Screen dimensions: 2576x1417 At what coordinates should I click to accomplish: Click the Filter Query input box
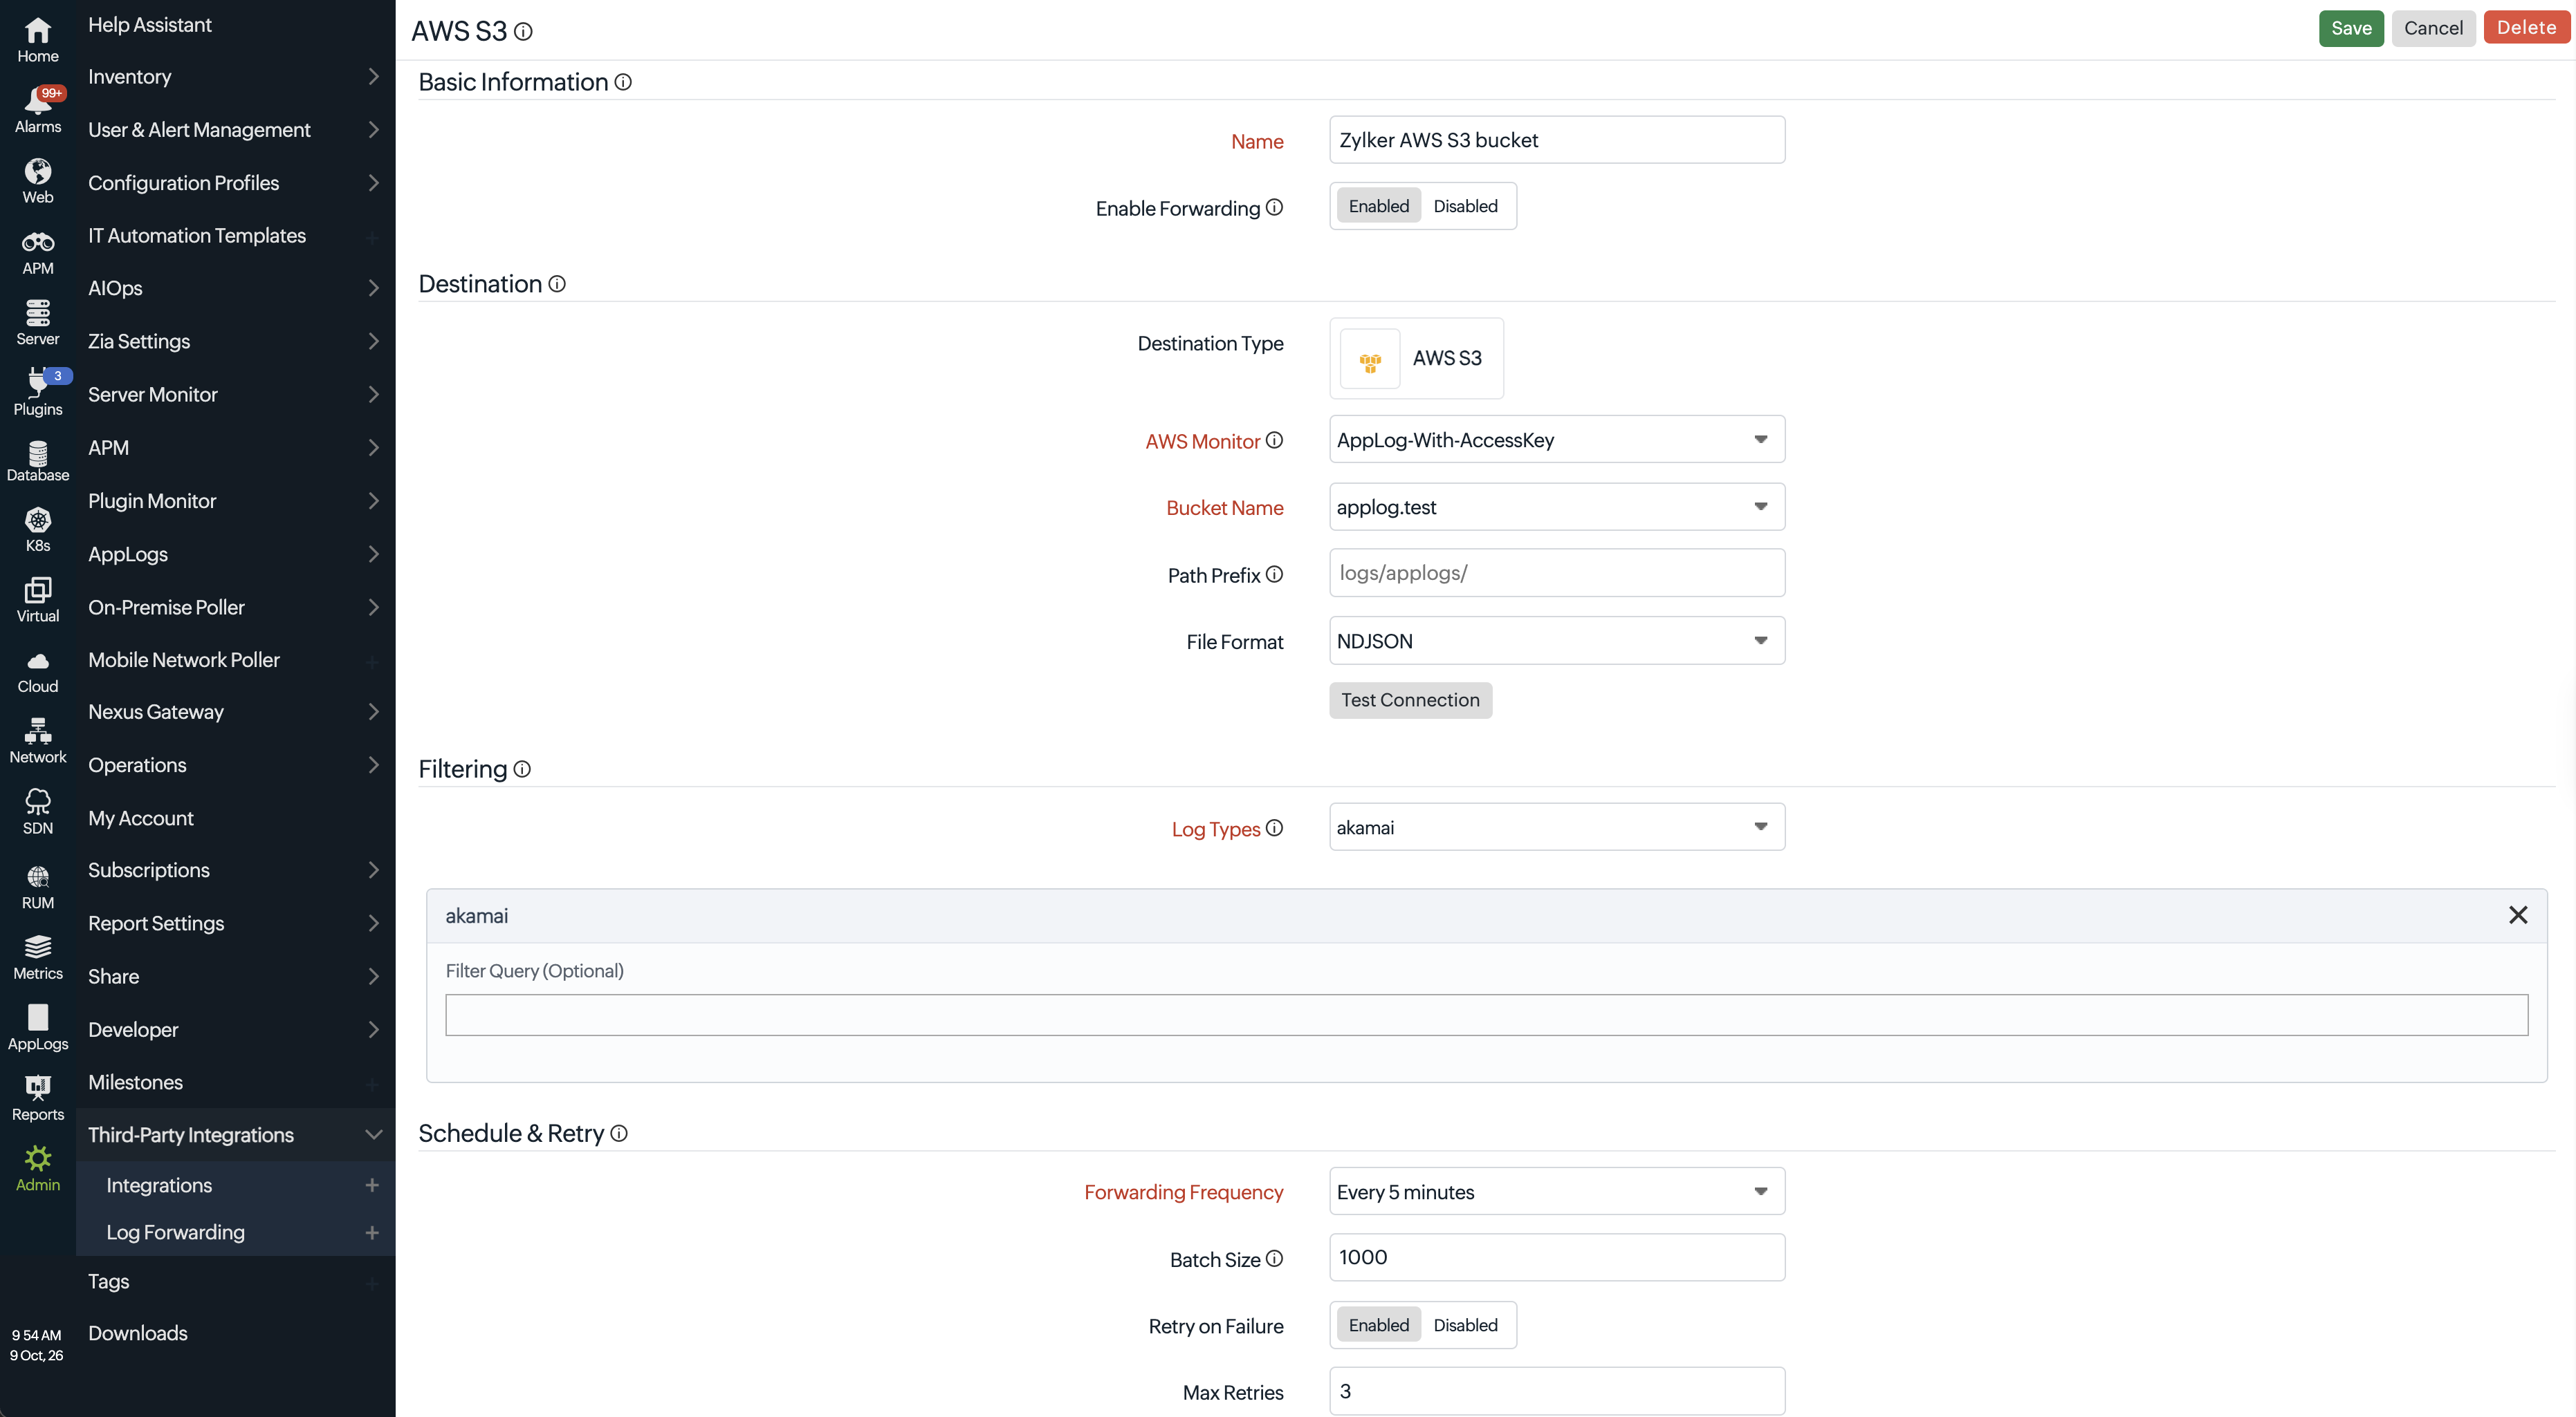pyautogui.click(x=1486, y=1014)
